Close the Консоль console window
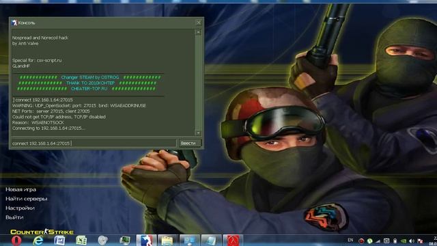Screen dimensions: 437x246 [x=199, y=23]
